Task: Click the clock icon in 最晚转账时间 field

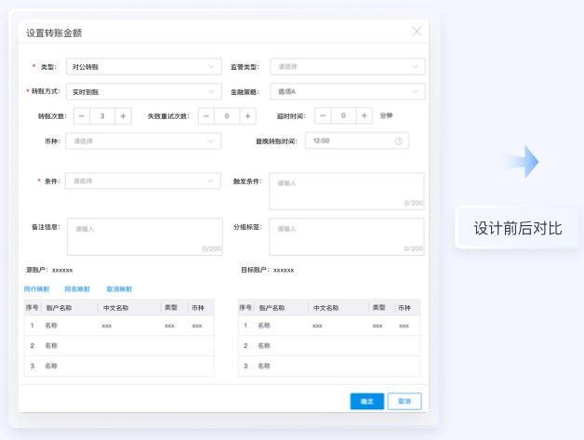Action: 399,141
